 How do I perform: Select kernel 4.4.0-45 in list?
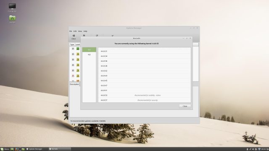pos(145,81)
